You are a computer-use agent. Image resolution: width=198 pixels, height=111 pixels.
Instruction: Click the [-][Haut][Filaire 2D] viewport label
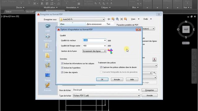[x=10, y=16]
